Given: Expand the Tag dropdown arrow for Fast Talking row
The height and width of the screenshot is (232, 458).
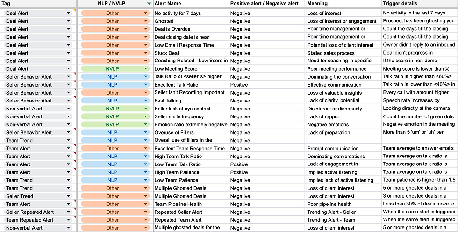Looking at the screenshot, I should pos(69,101).
